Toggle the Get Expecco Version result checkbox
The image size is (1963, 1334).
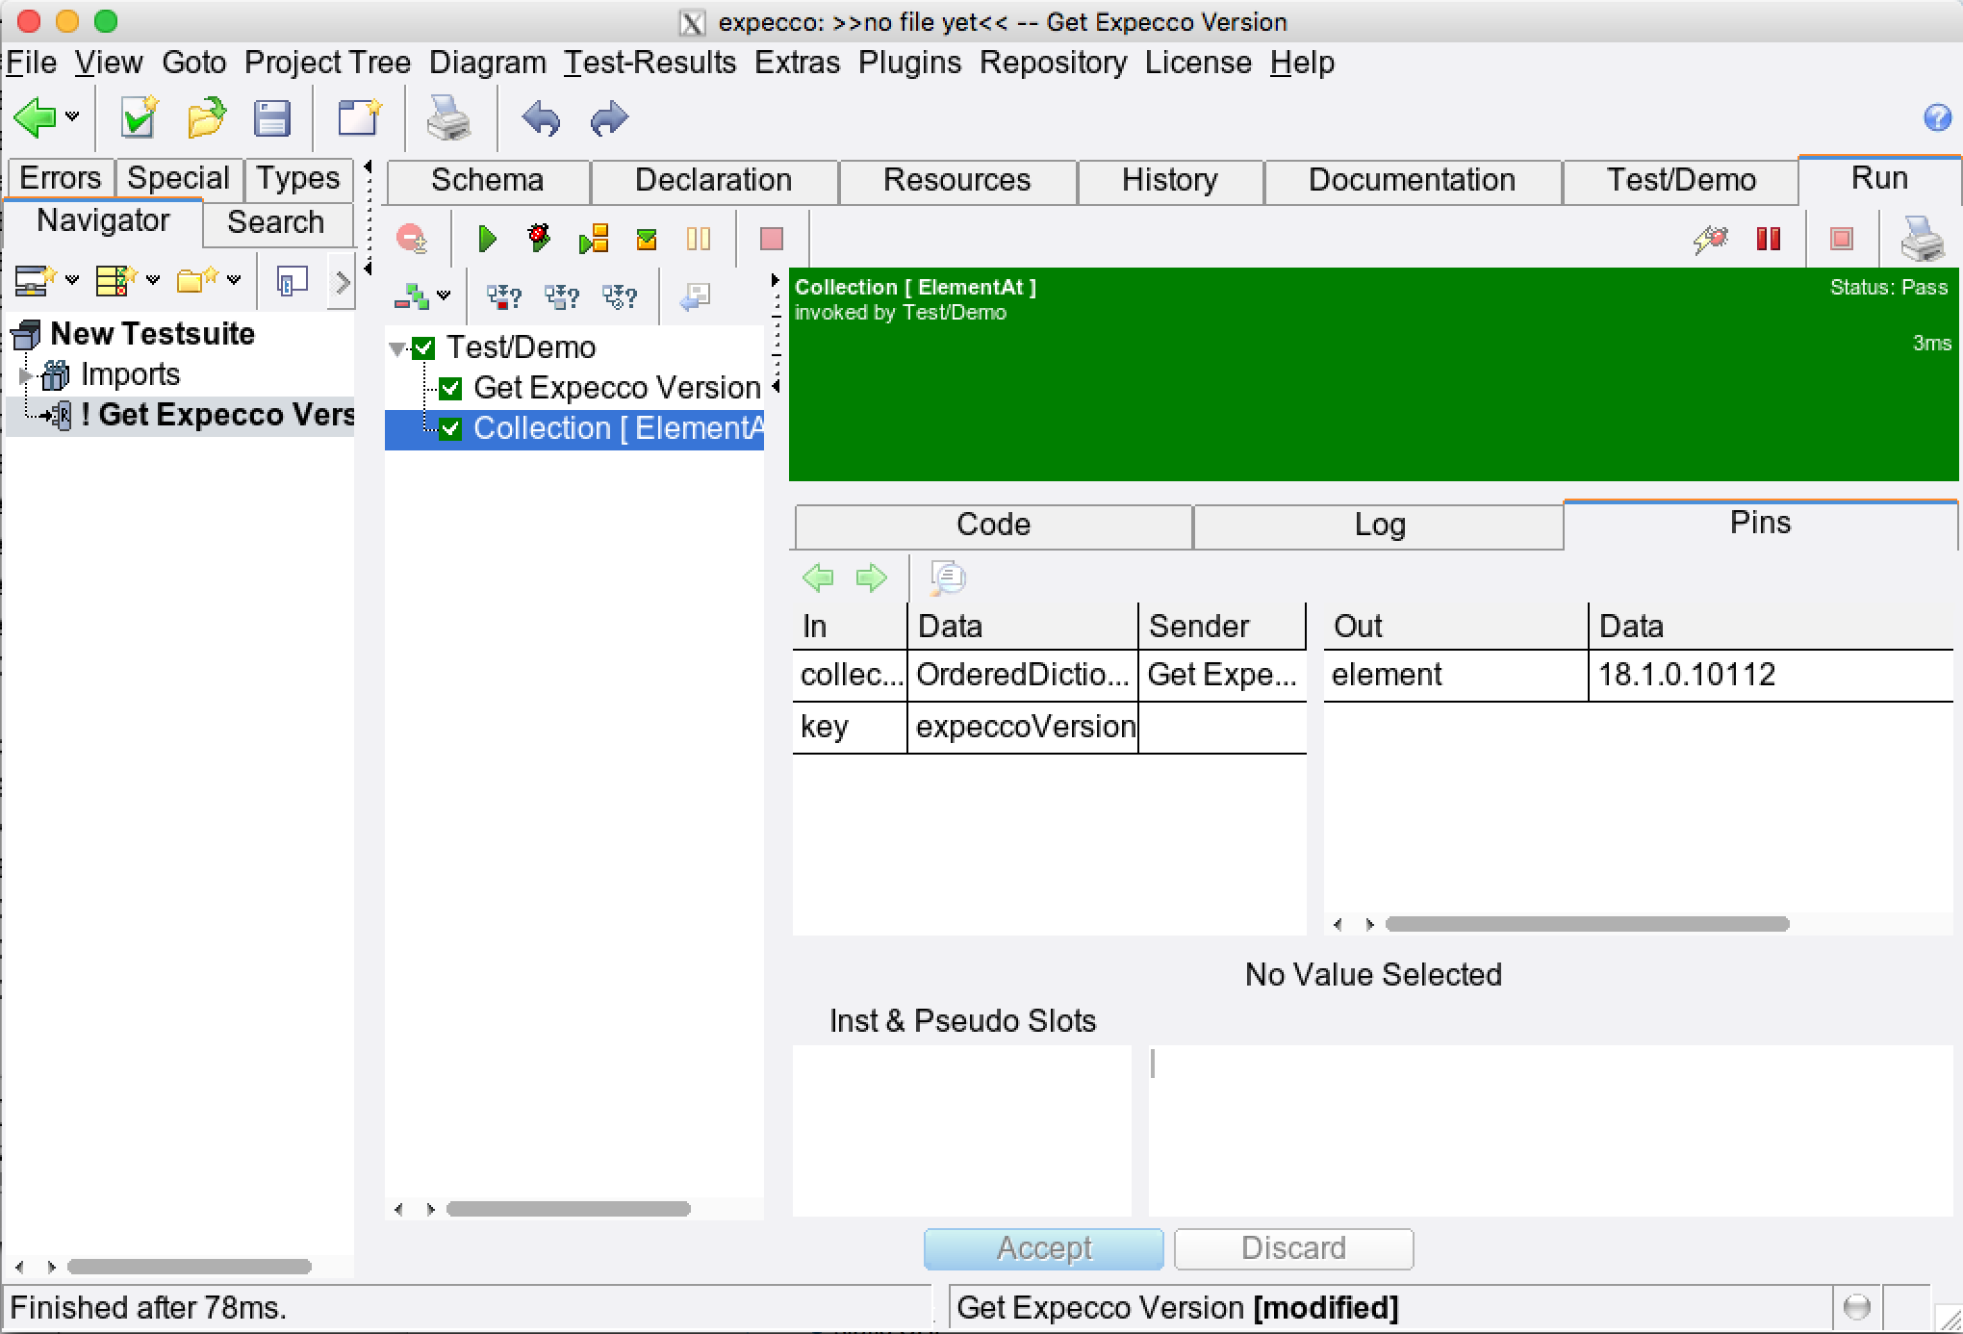(450, 389)
